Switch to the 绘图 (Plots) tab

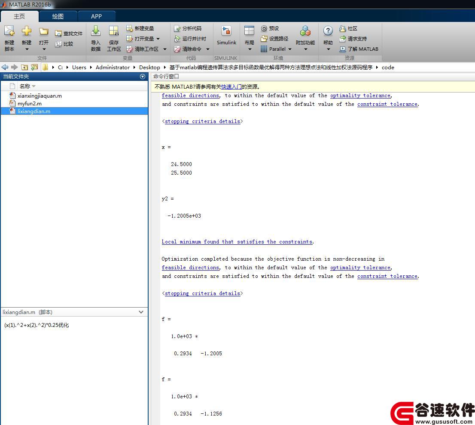point(58,16)
